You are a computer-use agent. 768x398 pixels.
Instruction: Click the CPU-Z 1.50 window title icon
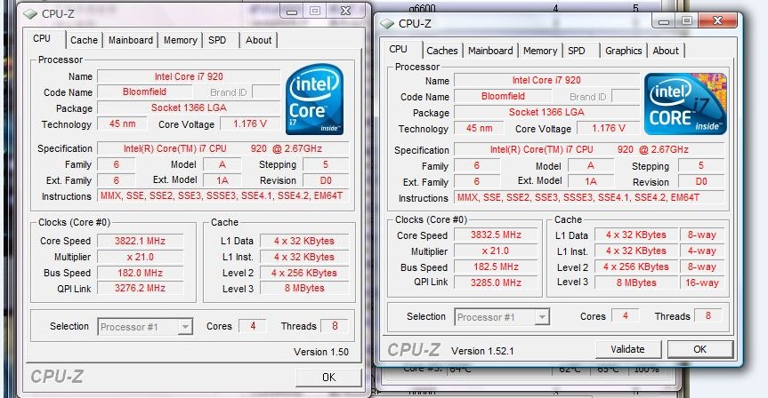coord(30,14)
